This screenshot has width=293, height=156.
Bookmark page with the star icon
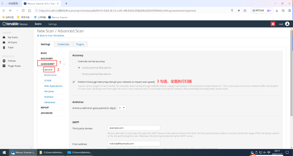point(245,11)
